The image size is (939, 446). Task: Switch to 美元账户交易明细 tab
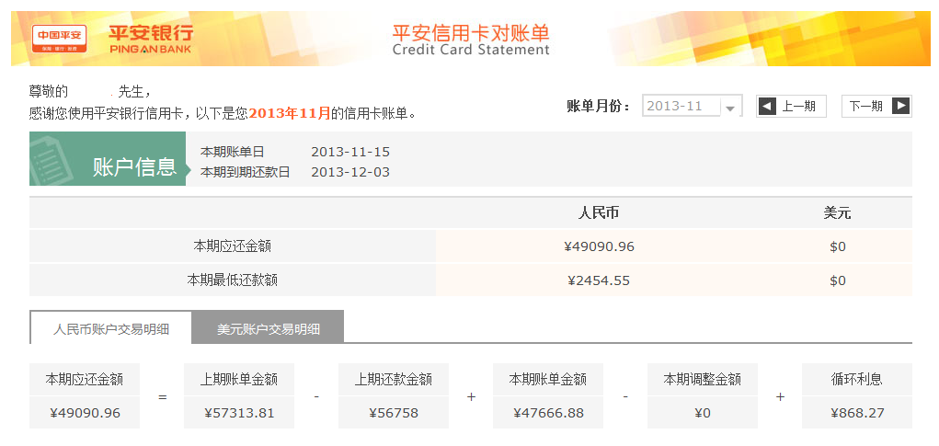(x=268, y=328)
